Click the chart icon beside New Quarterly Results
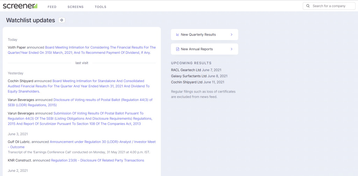The height and width of the screenshot is (176, 358). point(178,35)
